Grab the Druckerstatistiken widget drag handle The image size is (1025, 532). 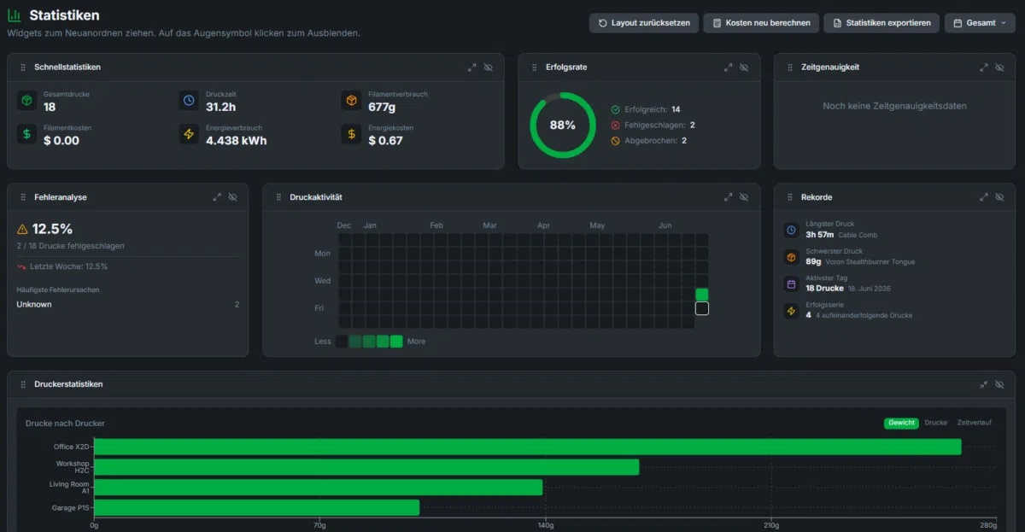point(23,384)
